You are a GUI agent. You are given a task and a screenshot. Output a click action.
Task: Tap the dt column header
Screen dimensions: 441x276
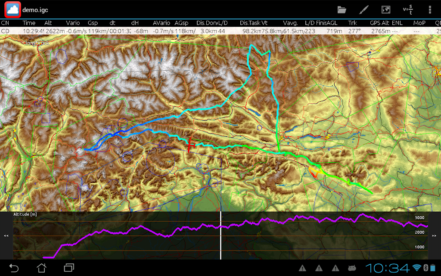tap(112, 23)
